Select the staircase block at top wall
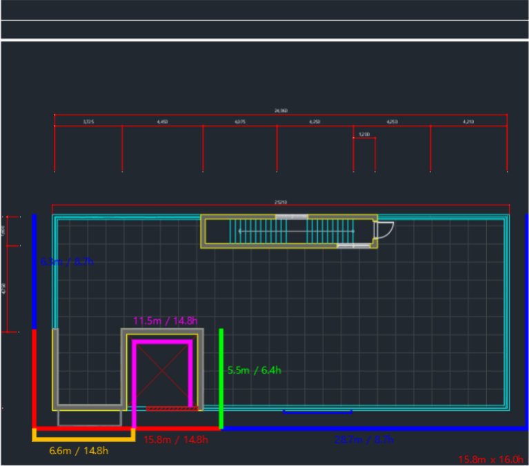This screenshot has height=466, width=529. click(289, 232)
